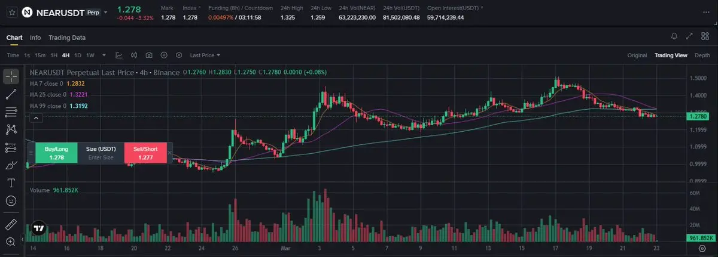
Task: Select the 1H time interval
Action: coord(54,55)
